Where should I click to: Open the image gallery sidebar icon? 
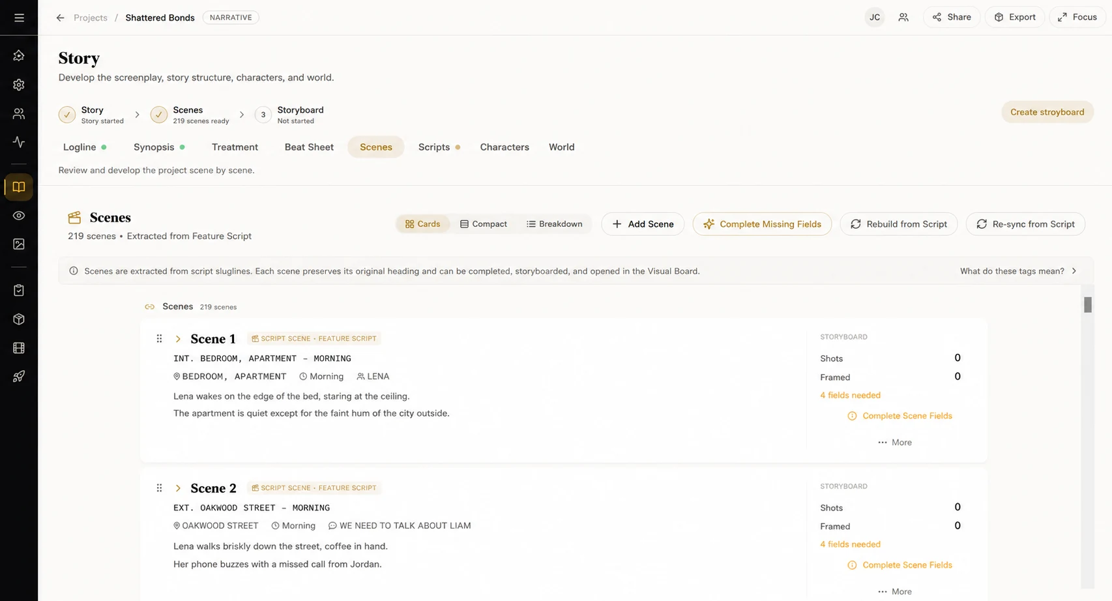19,244
